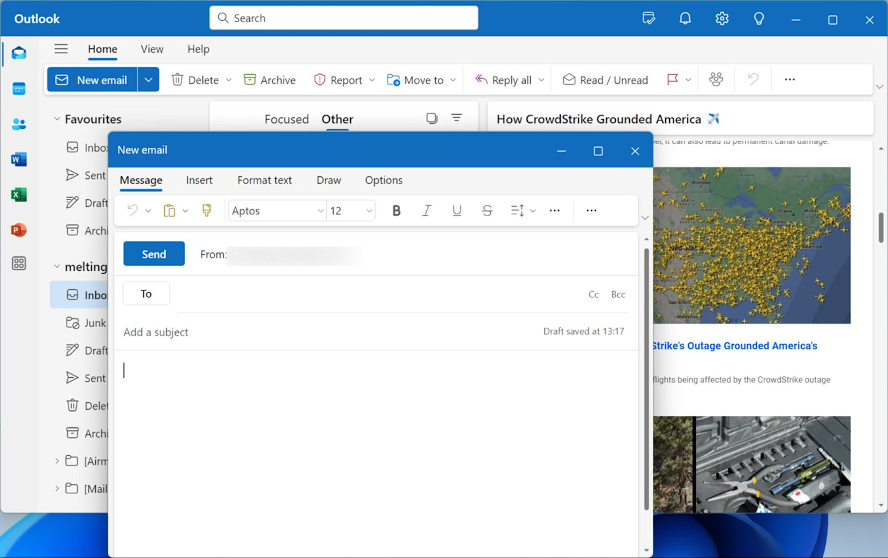This screenshot has width=888, height=558.
Task: Click the Read / Unread button
Action: [x=606, y=80]
